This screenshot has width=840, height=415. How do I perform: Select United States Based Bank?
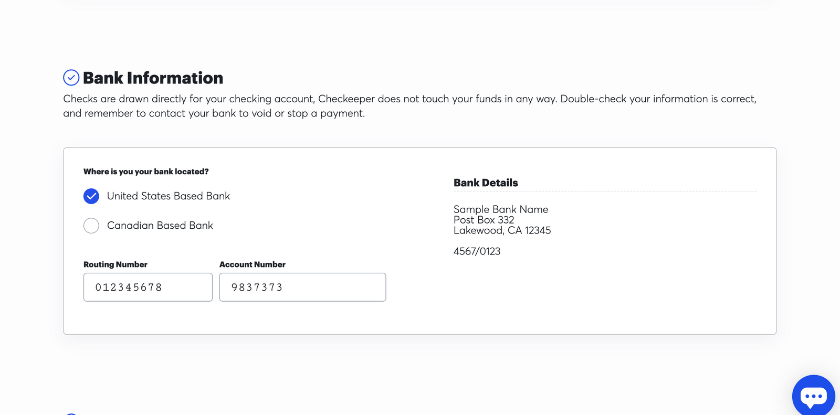[x=168, y=196]
